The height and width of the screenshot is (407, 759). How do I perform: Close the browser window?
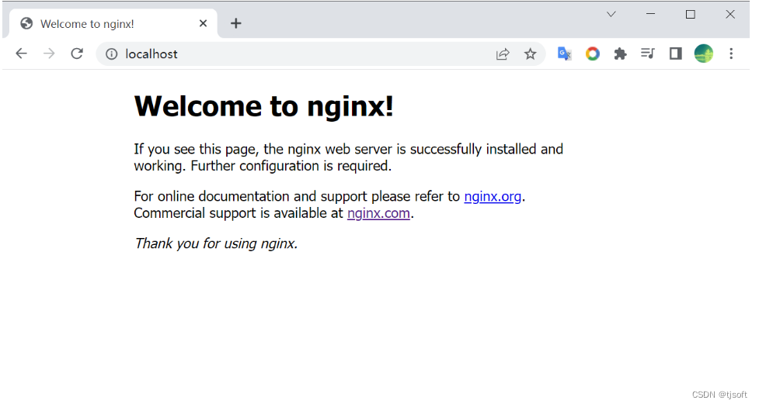[730, 15]
